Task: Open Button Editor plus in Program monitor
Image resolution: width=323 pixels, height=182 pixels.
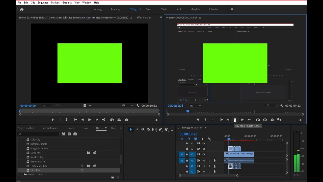Action: 300,120
